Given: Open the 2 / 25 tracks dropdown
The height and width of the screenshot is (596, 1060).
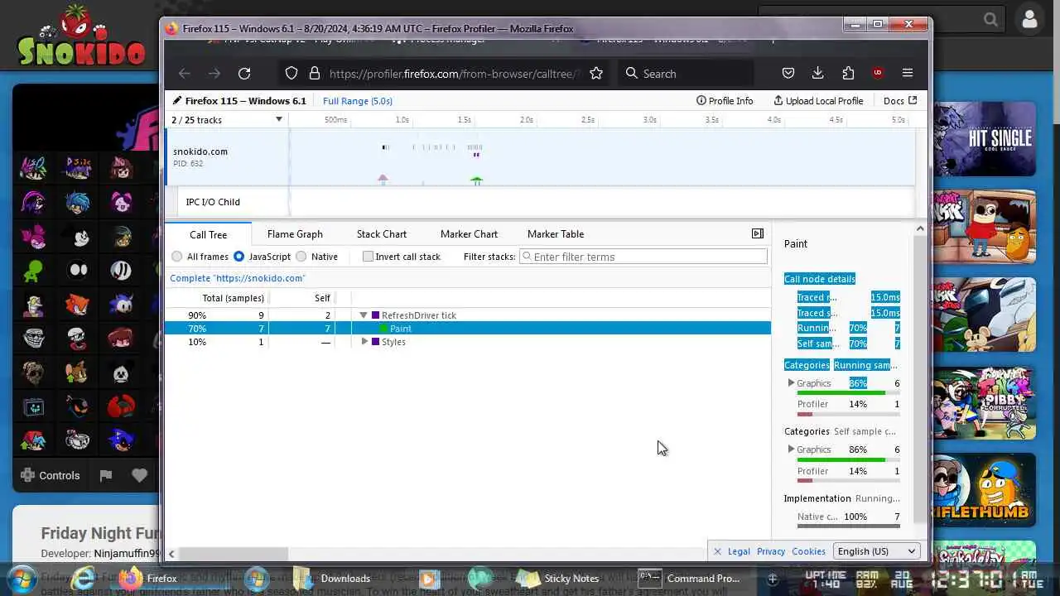Looking at the screenshot, I should coord(226,120).
